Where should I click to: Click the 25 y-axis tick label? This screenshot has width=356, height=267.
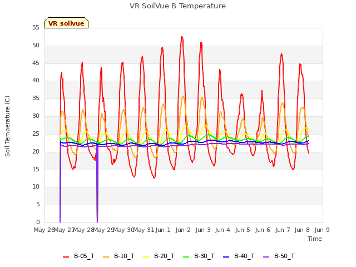[36, 134]
